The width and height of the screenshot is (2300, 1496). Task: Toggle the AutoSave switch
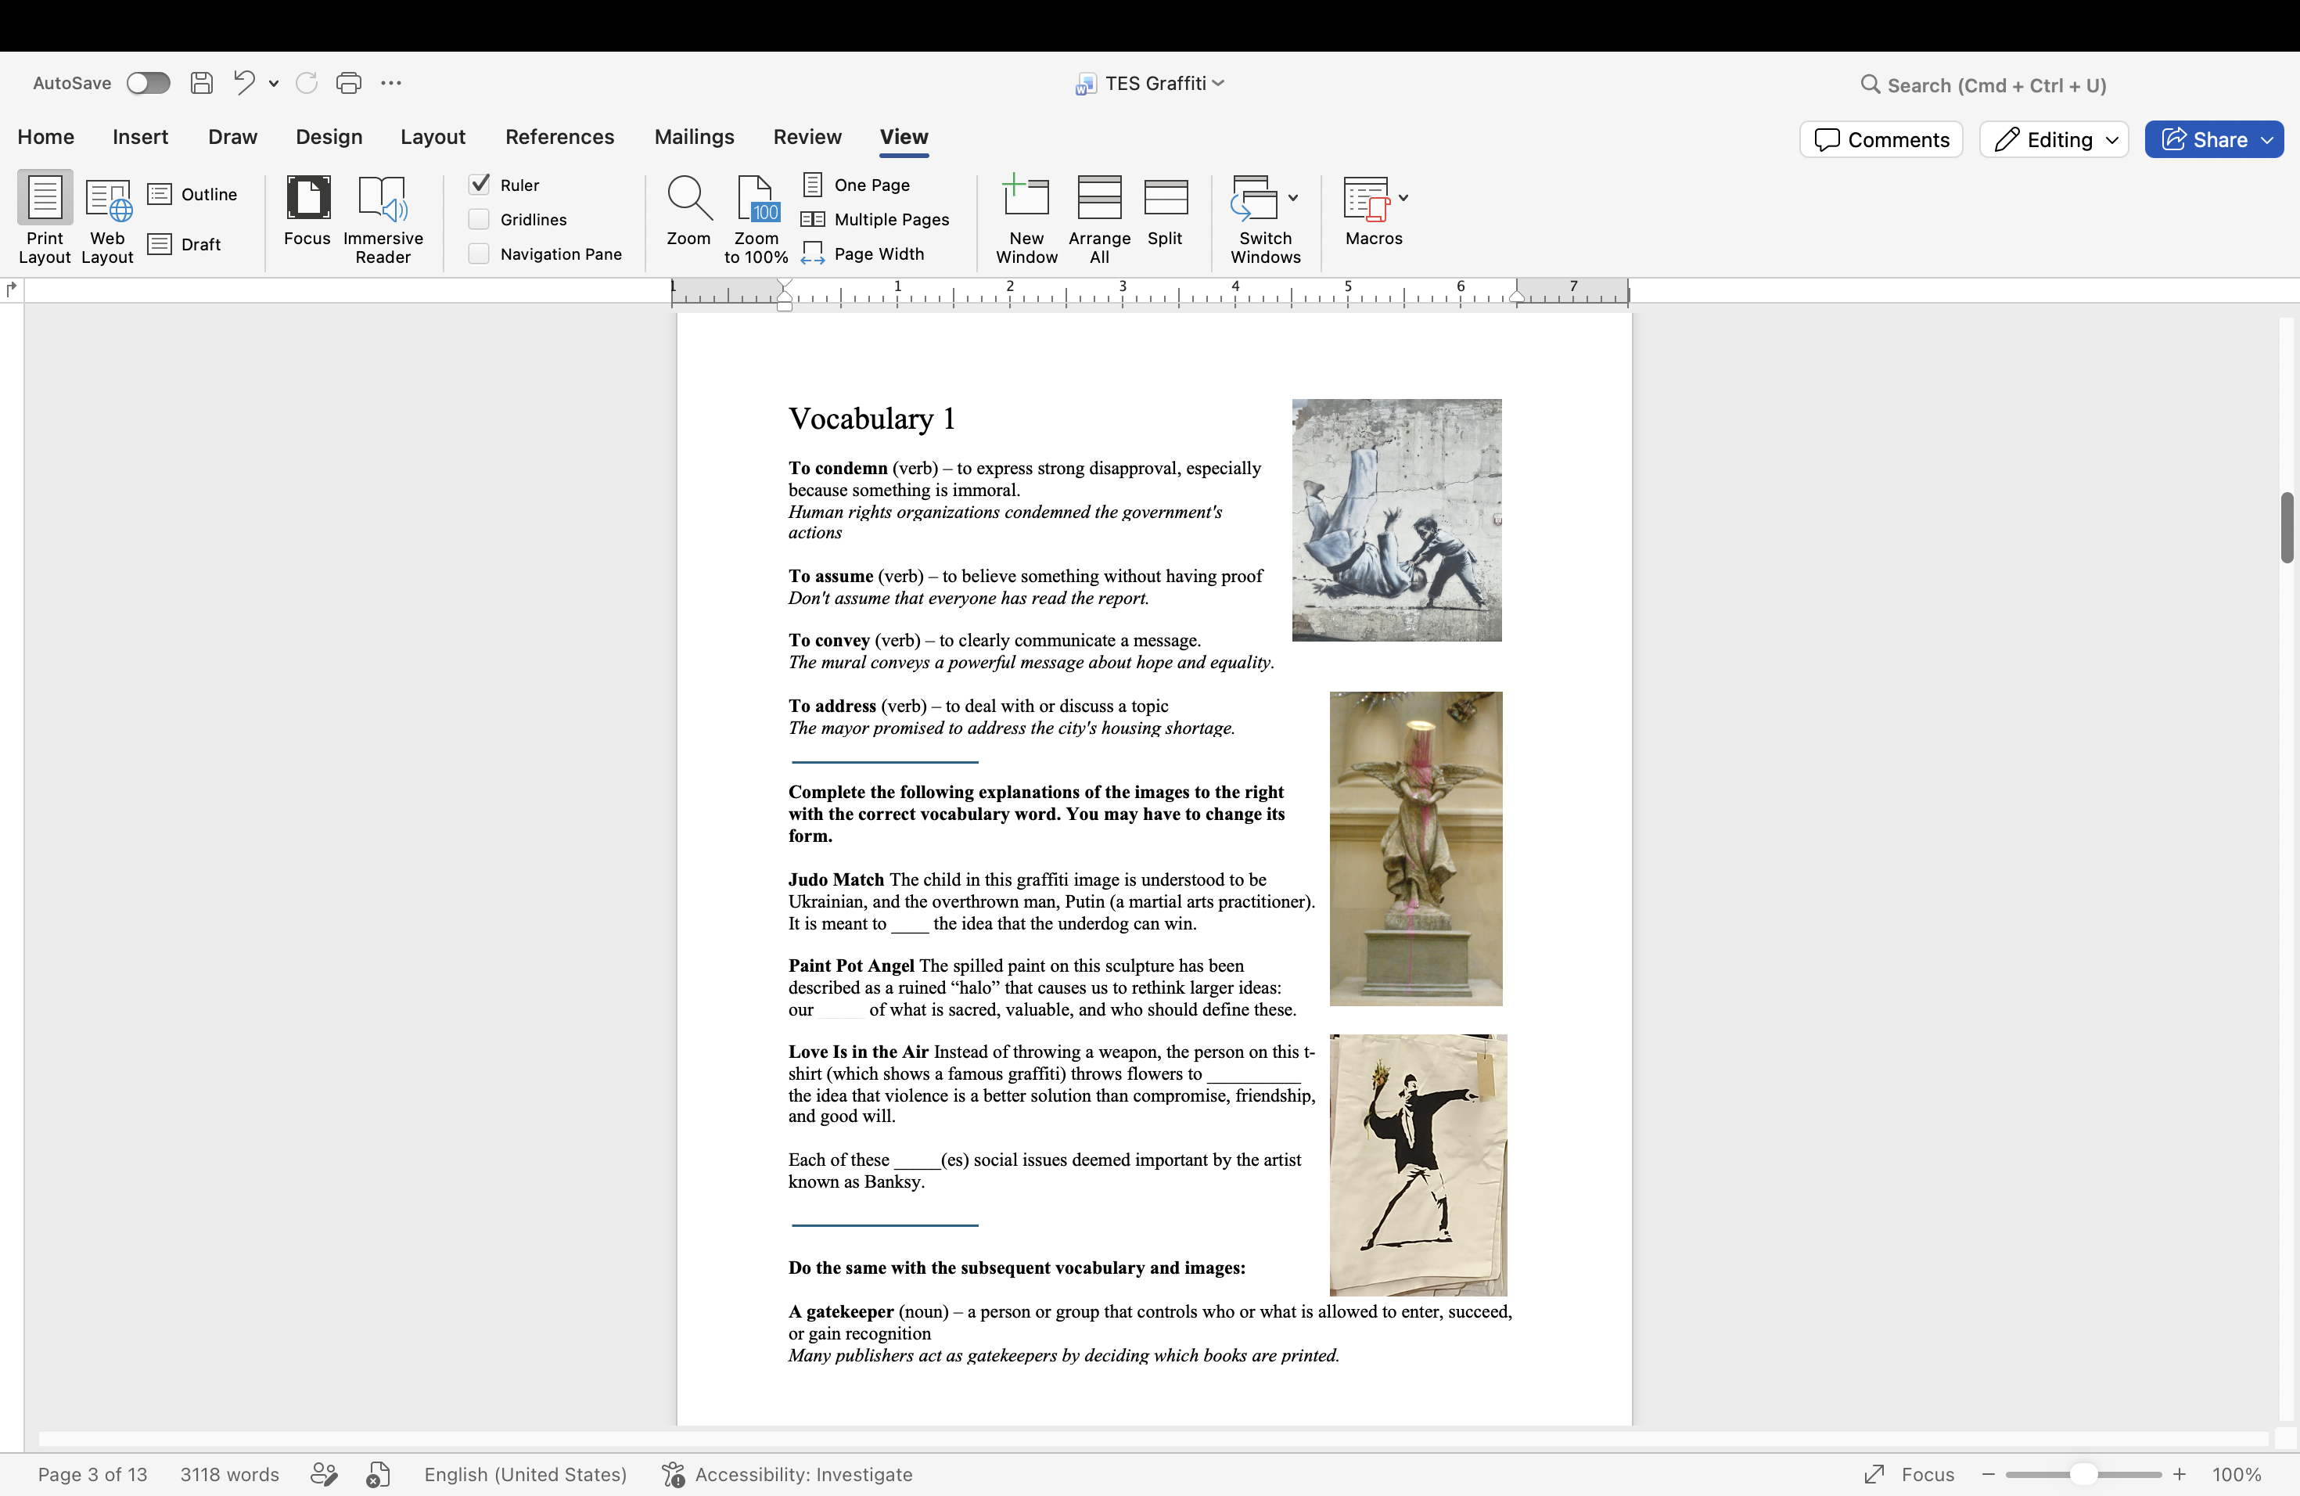tap(148, 83)
